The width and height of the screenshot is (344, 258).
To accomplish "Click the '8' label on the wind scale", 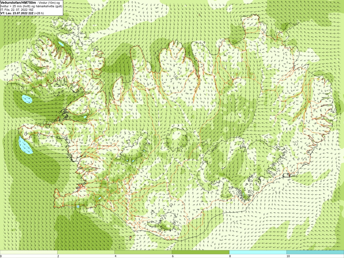I will point(230,256).
